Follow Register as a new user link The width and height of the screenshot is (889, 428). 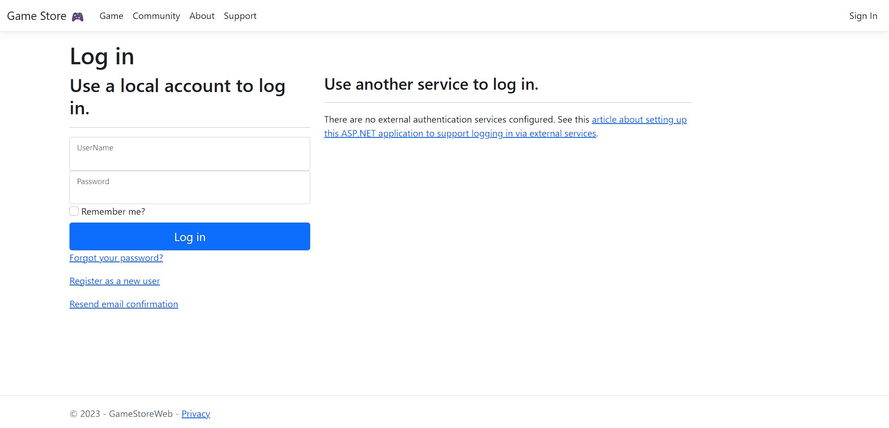coord(115,281)
